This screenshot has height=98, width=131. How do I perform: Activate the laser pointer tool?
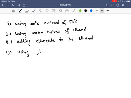pyautogui.click(x=74, y=11)
